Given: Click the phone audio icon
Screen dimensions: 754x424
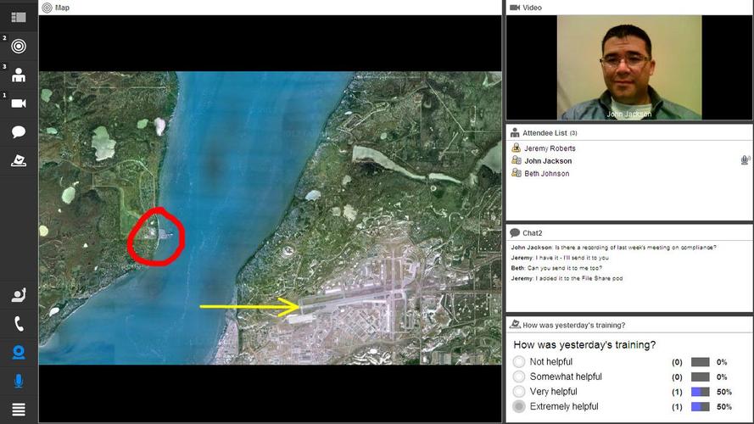Looking at the screenshot, I should [18, 324].
